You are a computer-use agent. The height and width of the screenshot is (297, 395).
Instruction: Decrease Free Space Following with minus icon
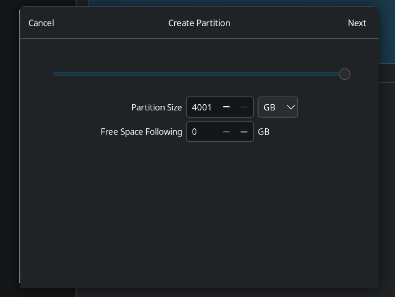click(226, 132)
